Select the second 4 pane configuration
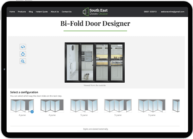The image size is (193, 139). (x=52, y=106)
